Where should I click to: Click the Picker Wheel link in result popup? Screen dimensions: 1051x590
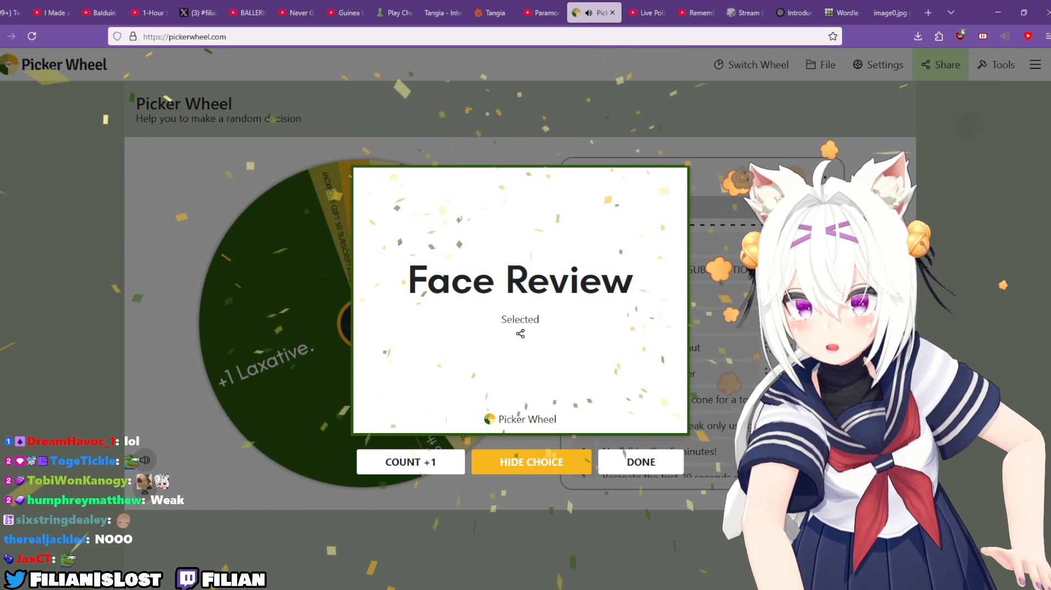(x=520, y=419)
